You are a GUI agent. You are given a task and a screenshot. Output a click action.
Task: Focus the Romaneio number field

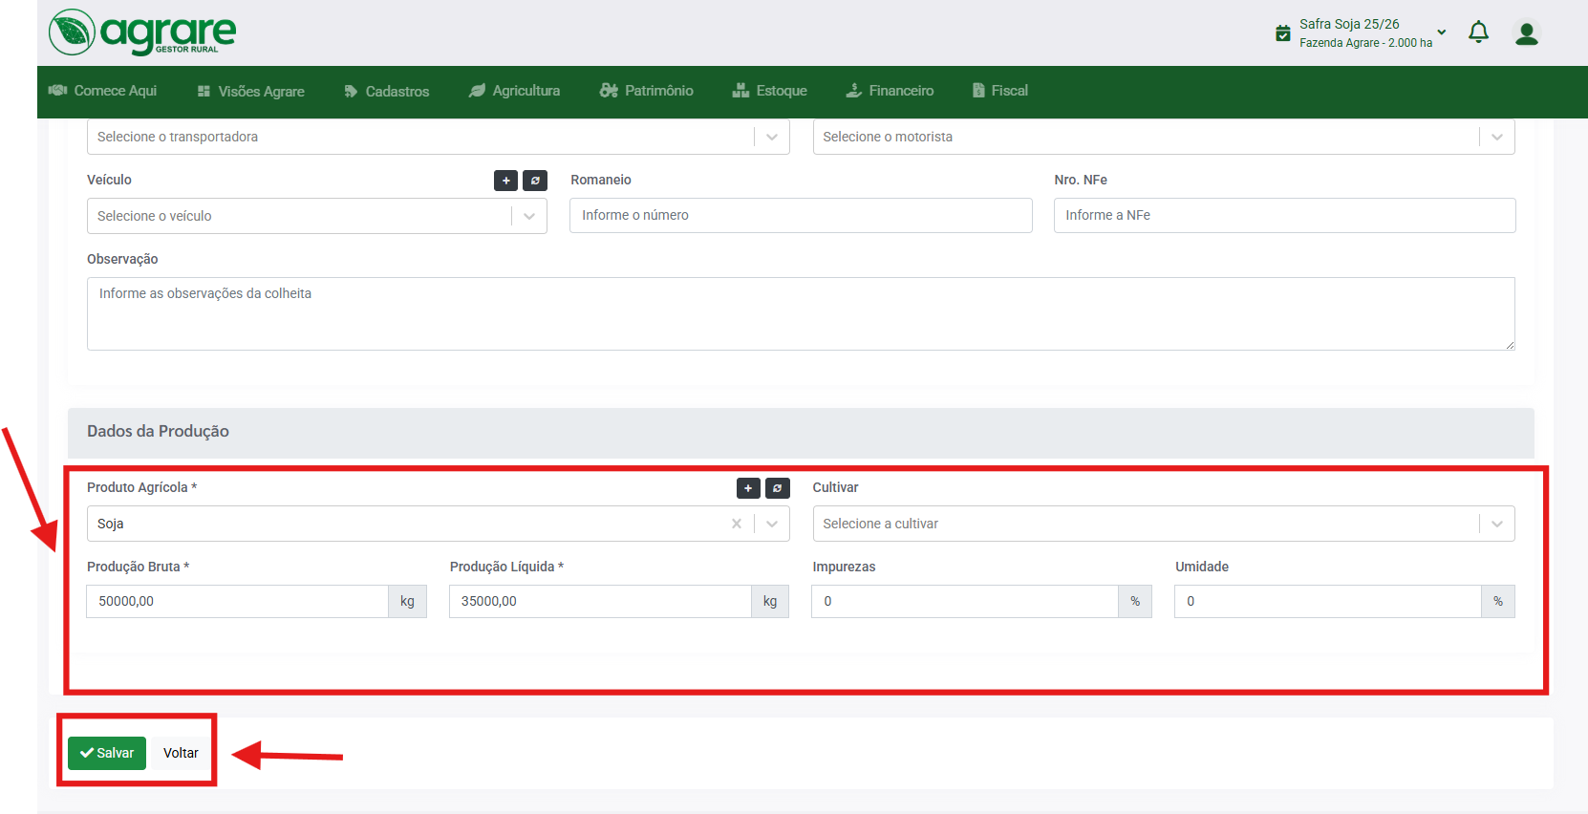[801, 215]
